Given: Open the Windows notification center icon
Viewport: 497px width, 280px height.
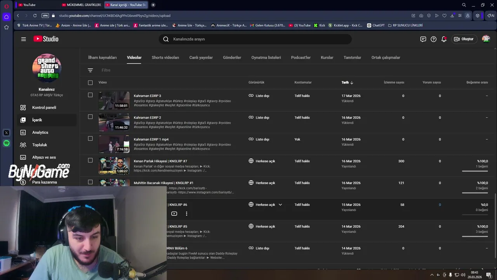Looking at the screenshot, I should [x=489, y=275].
